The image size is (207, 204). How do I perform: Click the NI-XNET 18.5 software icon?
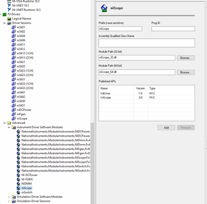click(9, 5)
